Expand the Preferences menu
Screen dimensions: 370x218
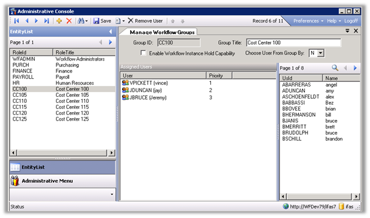click(308, 21)
